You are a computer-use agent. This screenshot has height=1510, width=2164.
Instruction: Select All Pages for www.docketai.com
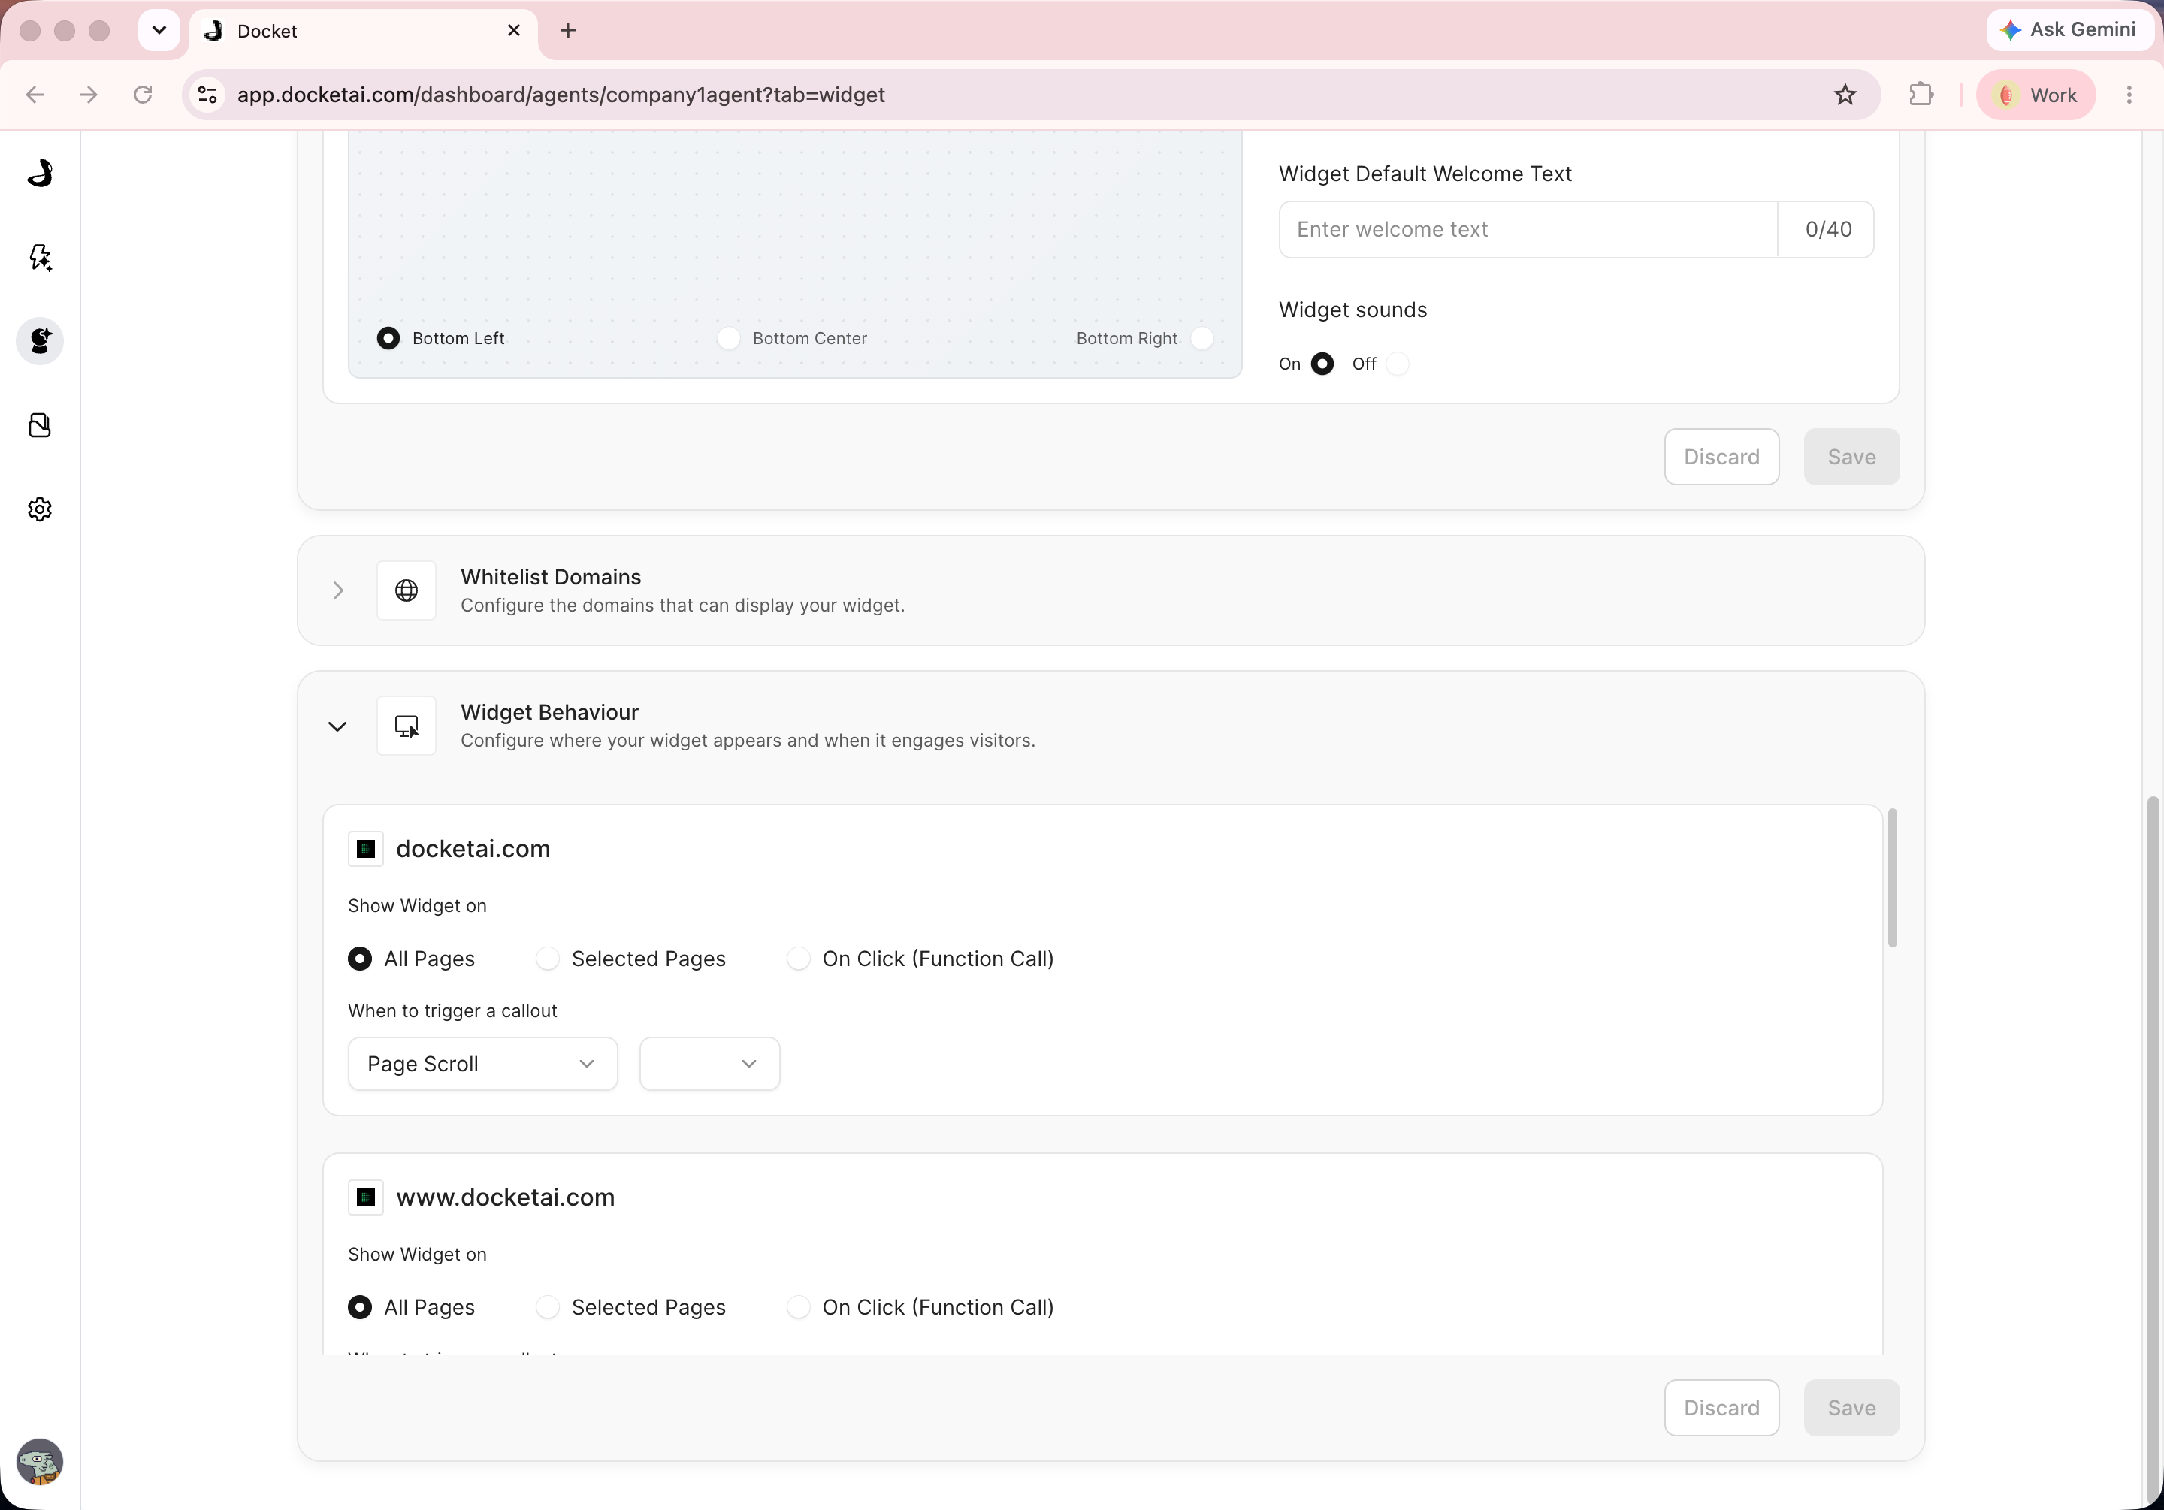pos(359,1307)
